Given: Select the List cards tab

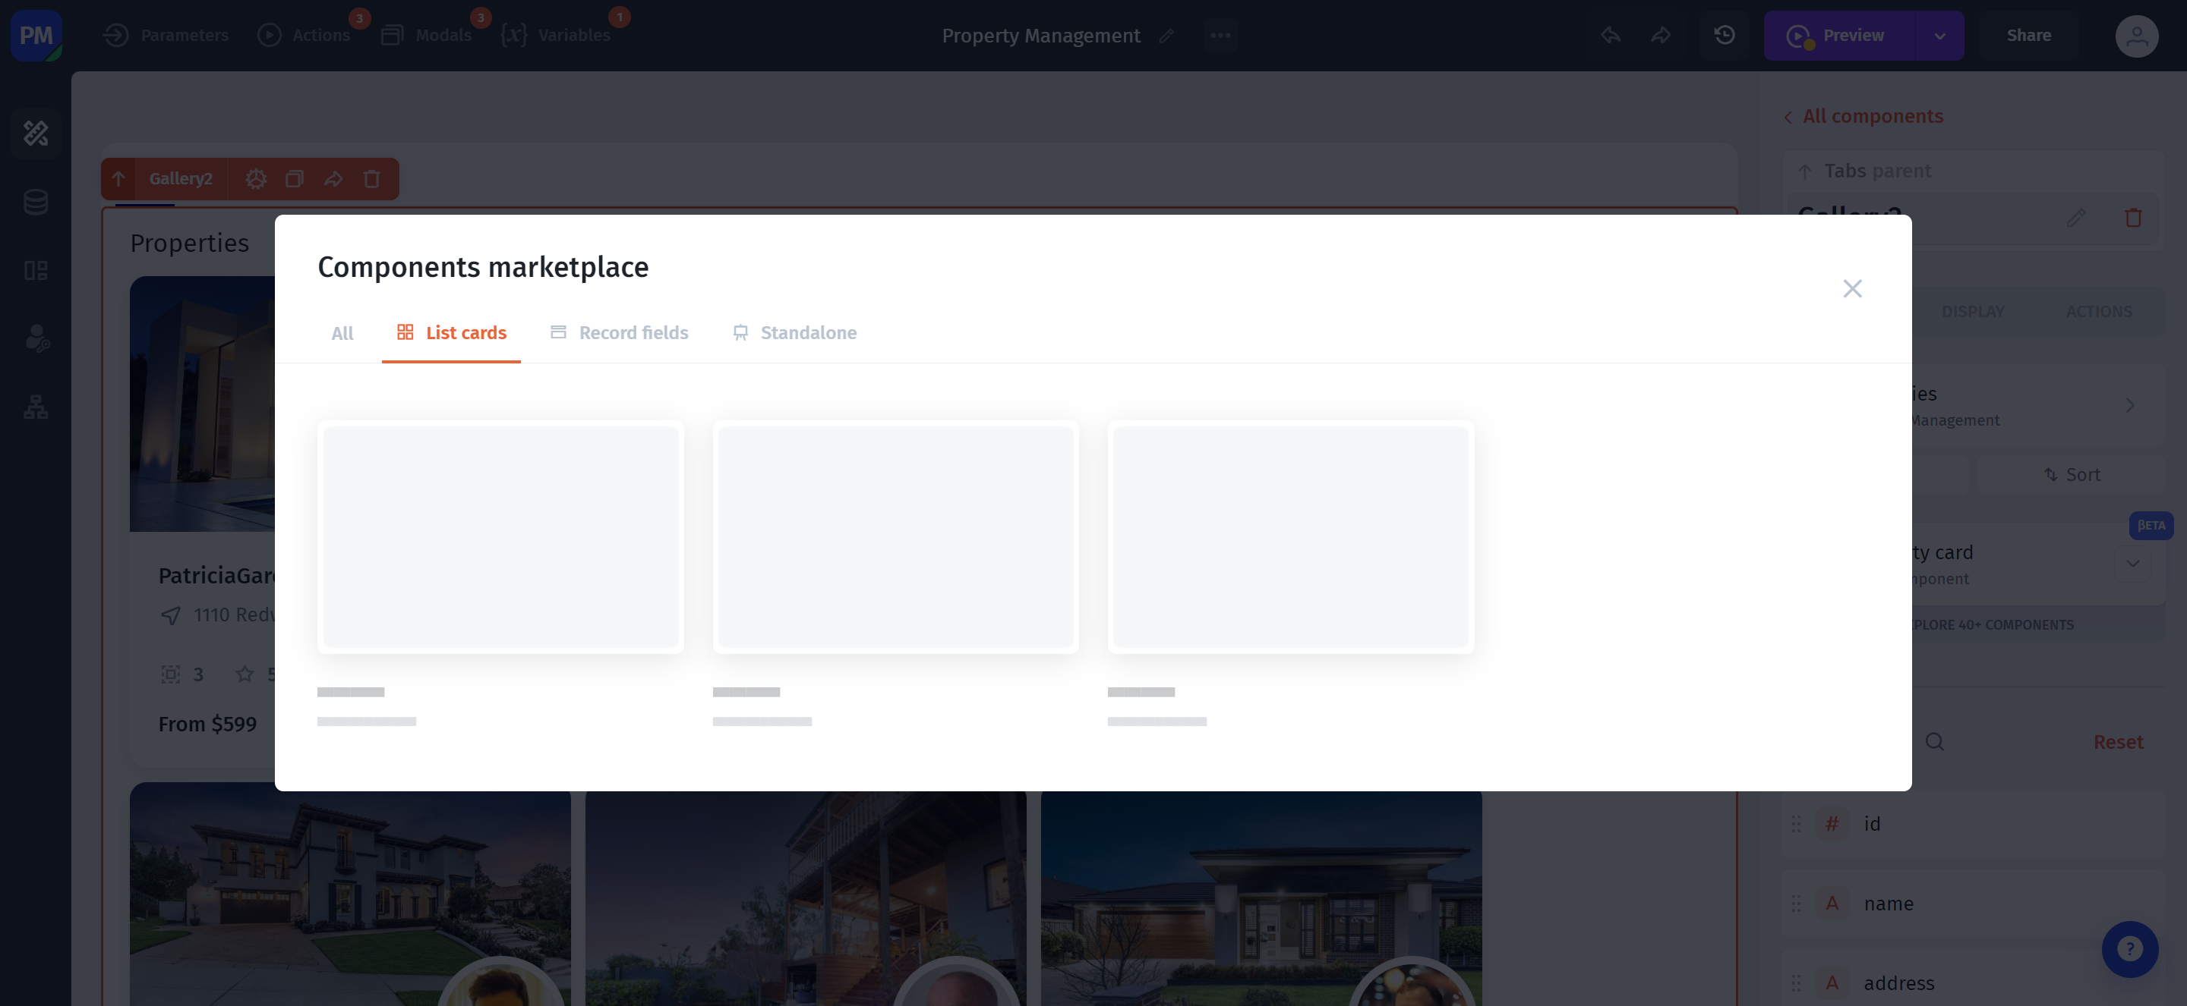Looking at the screenshot, I should pyautogui.click(x=451, y=333).
